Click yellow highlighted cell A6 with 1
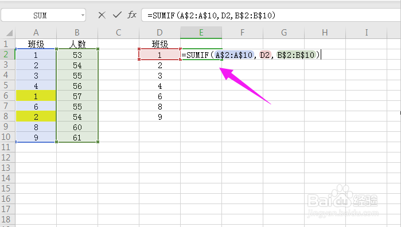 pyautogui.click(x=36, y=96)
